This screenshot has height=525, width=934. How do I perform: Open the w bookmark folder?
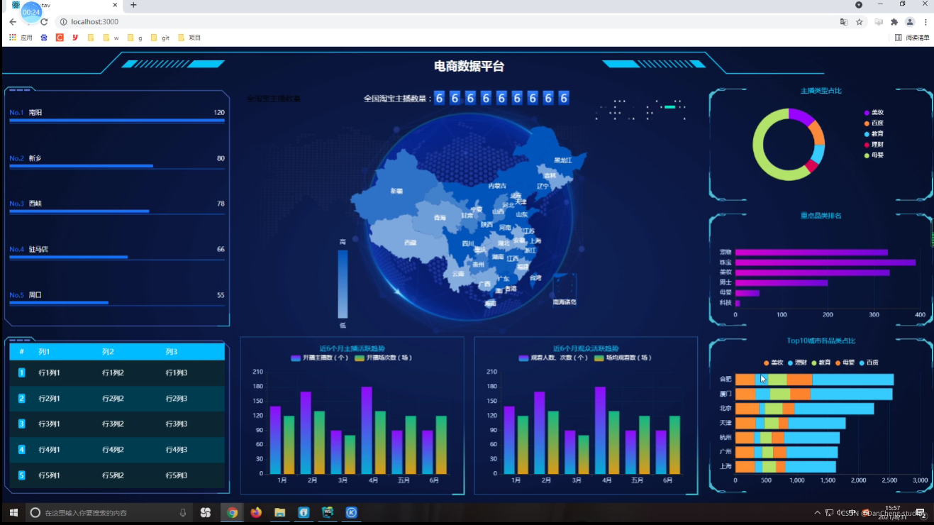tap(111, 38)
